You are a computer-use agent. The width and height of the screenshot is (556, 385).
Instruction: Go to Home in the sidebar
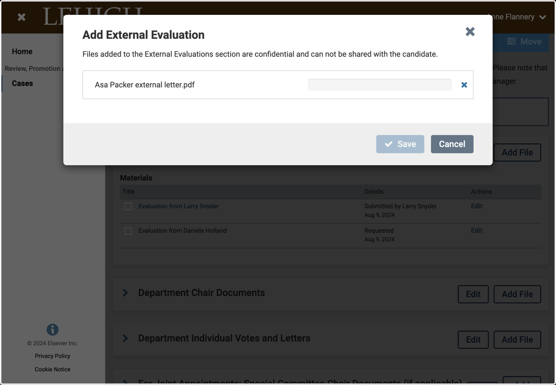[22, 51]
